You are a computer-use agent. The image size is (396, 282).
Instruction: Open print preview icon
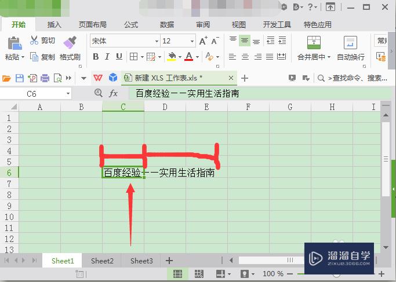point(58,78)
